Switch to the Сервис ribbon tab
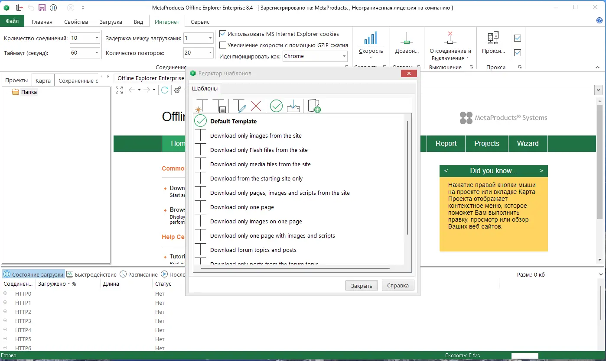606x361 pixels. pyautogui.click(x=200, y=22)
